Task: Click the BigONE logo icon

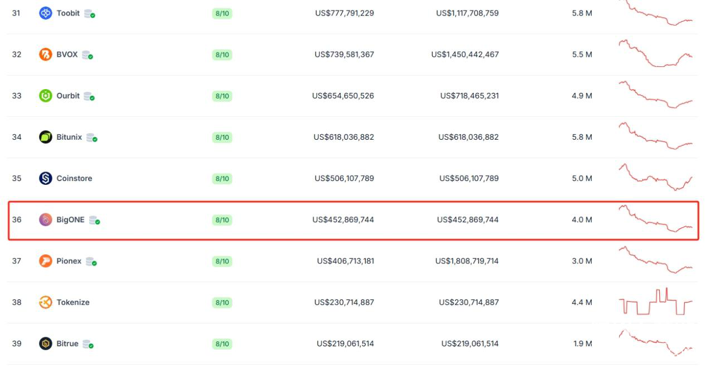Action: (x=46, y=220)
